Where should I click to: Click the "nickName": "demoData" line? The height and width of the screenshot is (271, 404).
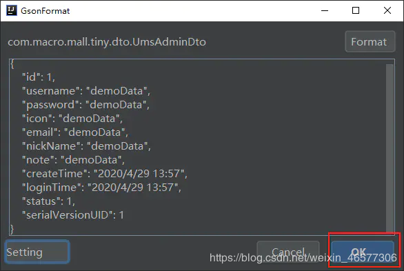[x=86, y=146]
